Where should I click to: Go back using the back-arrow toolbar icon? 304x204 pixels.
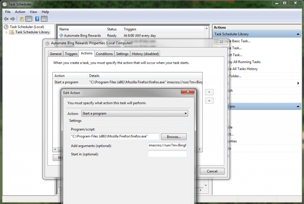6,19
